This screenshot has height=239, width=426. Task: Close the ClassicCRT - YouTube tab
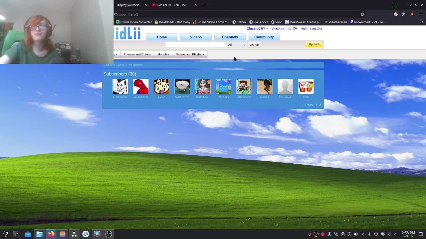pos(196,5)
